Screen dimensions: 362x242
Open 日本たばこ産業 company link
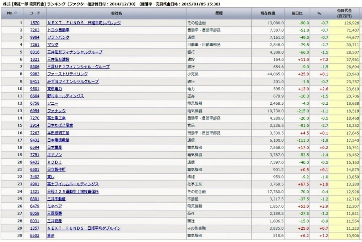60,125
